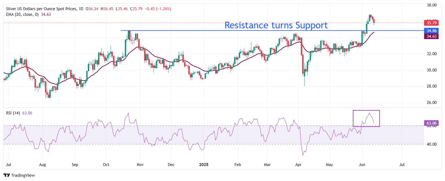Click the red 35.79 current price tag

(x=430, y=23)
